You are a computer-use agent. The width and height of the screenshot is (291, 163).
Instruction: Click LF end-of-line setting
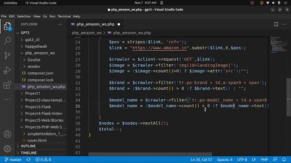[254, 159]
